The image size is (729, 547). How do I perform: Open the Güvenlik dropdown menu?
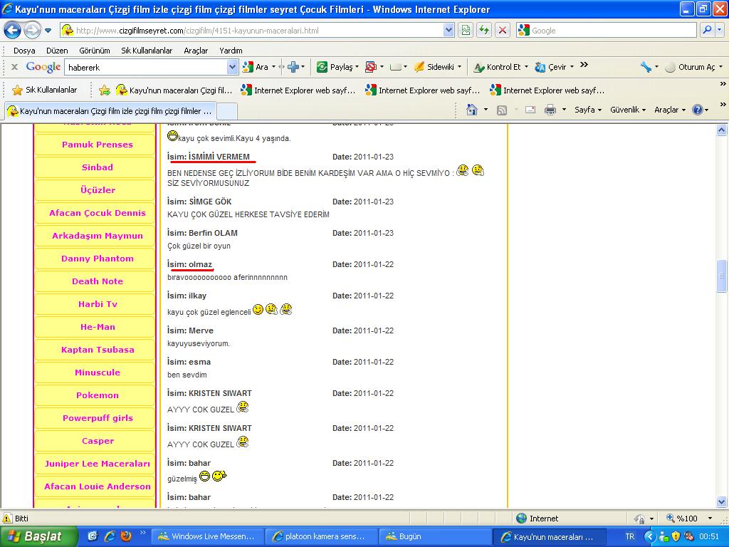click(627, 110)
